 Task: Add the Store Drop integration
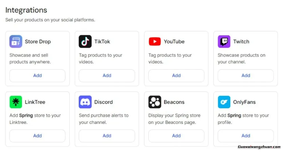(x=37, y=75)
